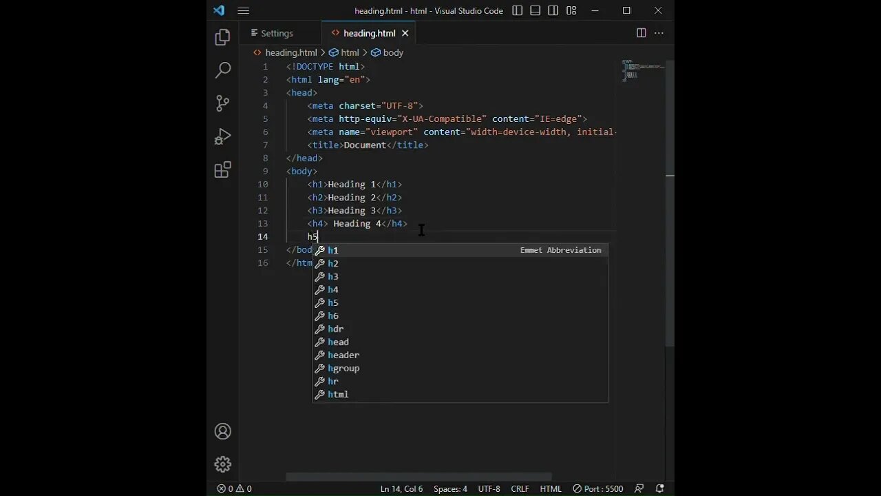Select head suggestion
Viewport: 881px width, 496px height.
coord(460,342)
